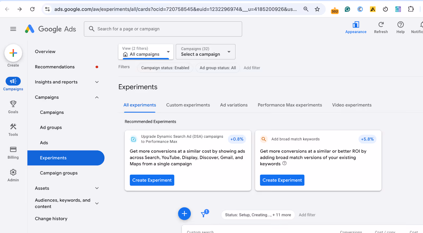Click the Status: Setup, Creating filter chip
The width and height of the screenshot is (423, 233).
pos(258,215)
